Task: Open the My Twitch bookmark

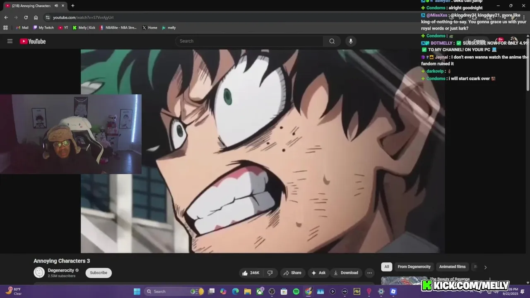Action: [43, 28]
